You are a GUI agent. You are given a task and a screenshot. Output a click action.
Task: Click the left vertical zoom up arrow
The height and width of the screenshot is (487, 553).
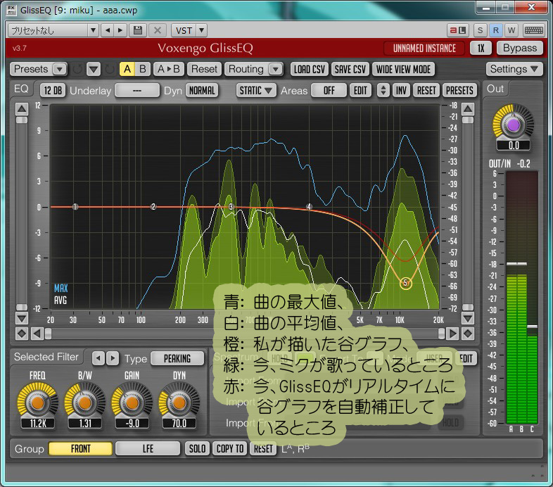pos(22,108)
